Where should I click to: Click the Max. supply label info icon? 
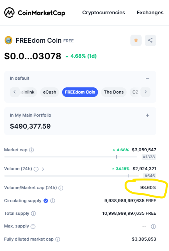click(x=33, y=226)
